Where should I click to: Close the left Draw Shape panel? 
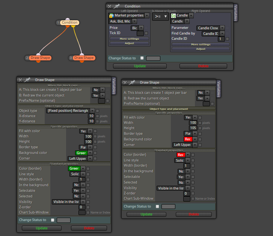click(20, 80)
